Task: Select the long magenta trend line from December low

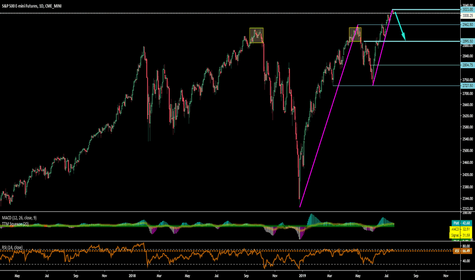Action: [329, 116]
